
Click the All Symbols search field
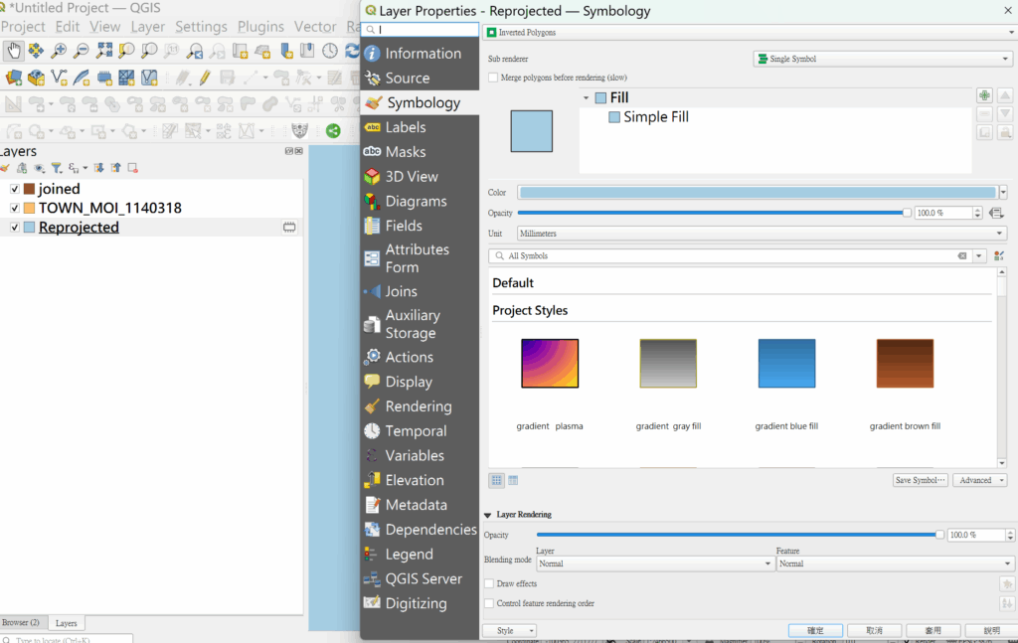[731, 255]
